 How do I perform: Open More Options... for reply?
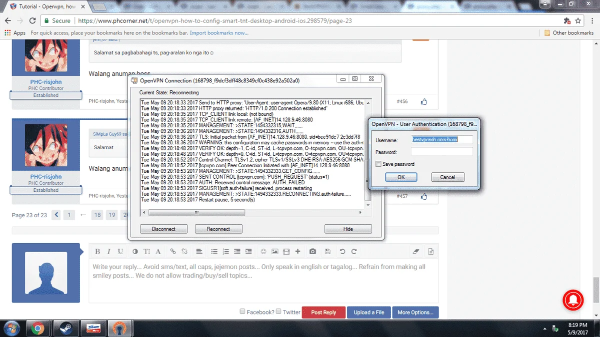click(415, 312)
